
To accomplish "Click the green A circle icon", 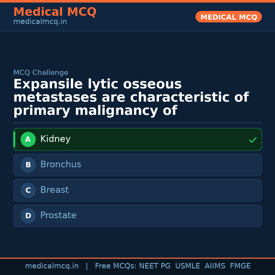I will coord(28,139).
